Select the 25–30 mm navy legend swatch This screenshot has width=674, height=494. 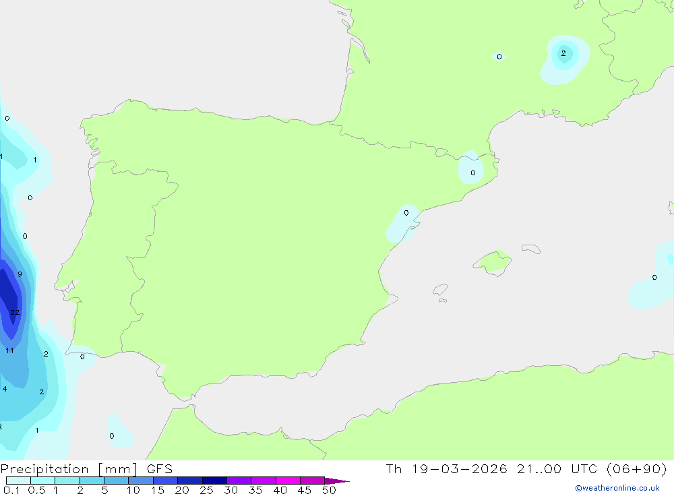[214, 481]
